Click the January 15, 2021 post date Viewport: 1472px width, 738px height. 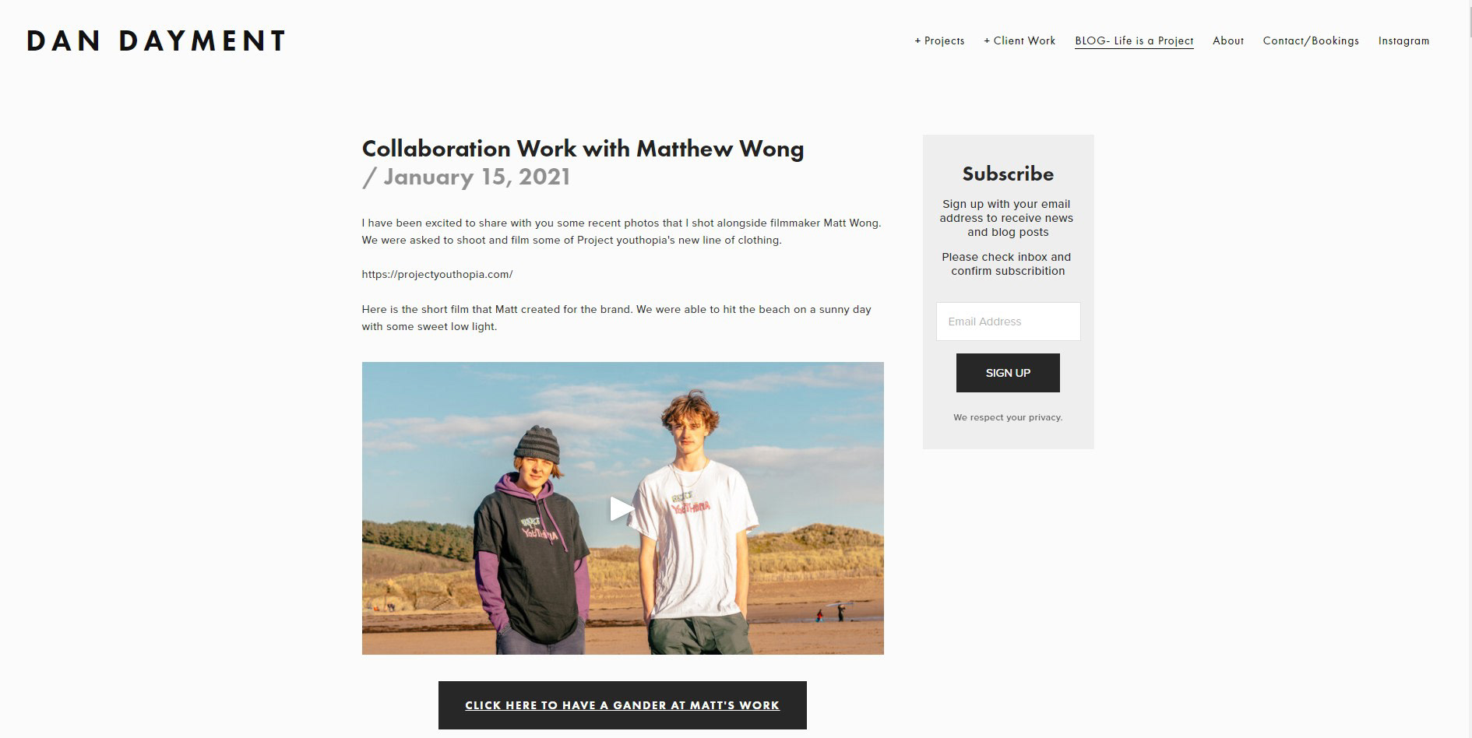pos(466,177)
